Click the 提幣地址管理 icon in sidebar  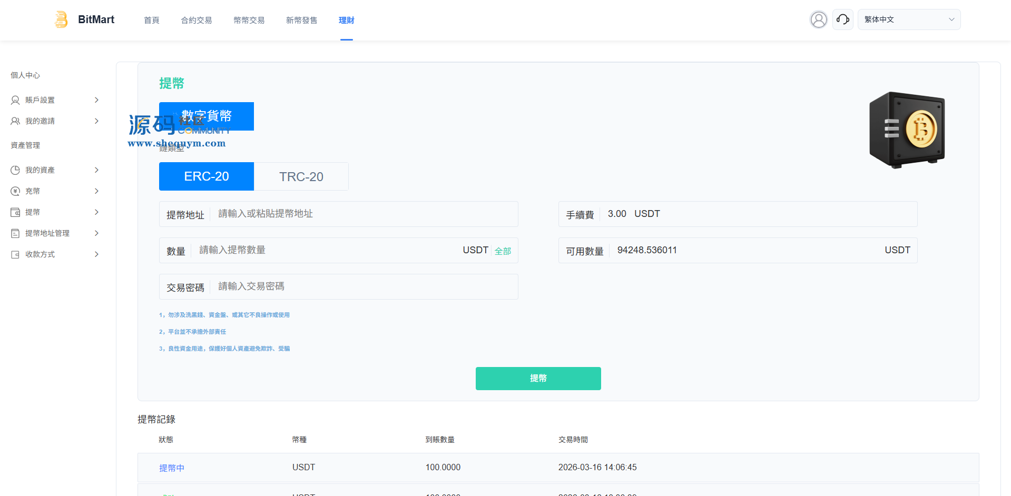click(x=15, y=233)
